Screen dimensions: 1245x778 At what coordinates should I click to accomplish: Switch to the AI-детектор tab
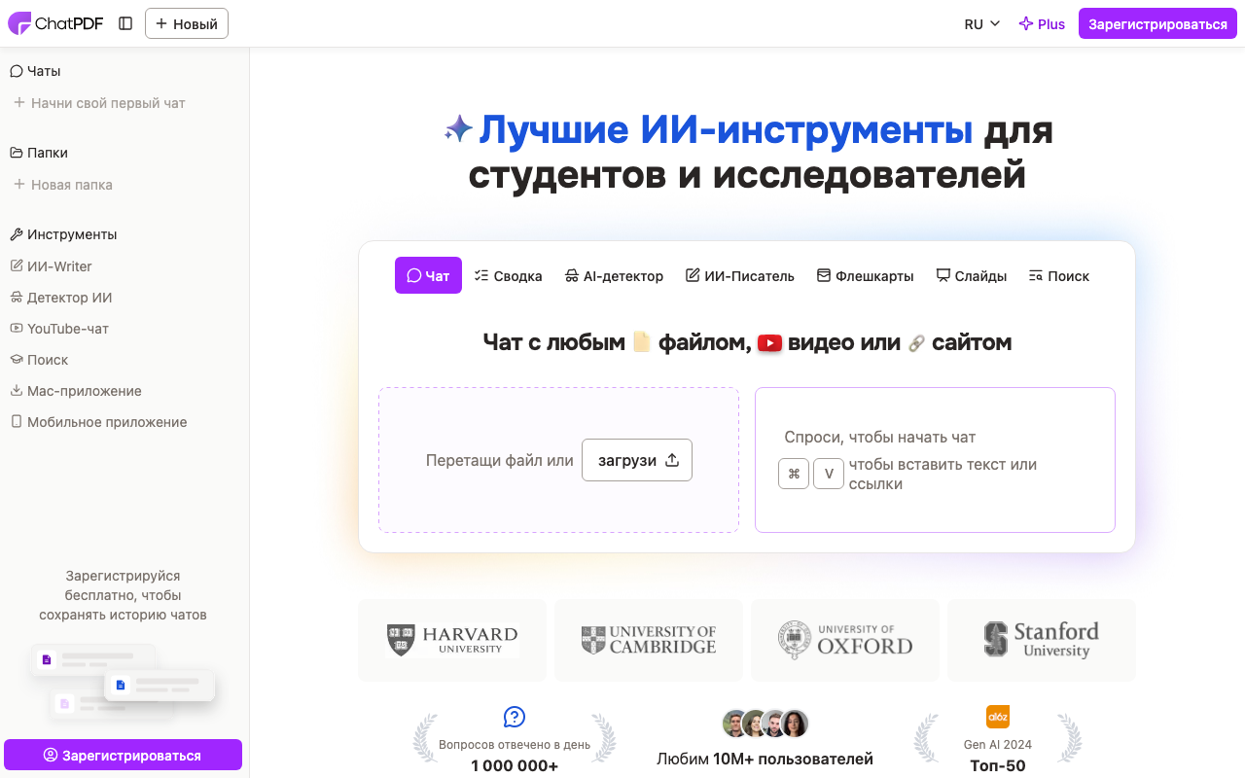(614, 276)
